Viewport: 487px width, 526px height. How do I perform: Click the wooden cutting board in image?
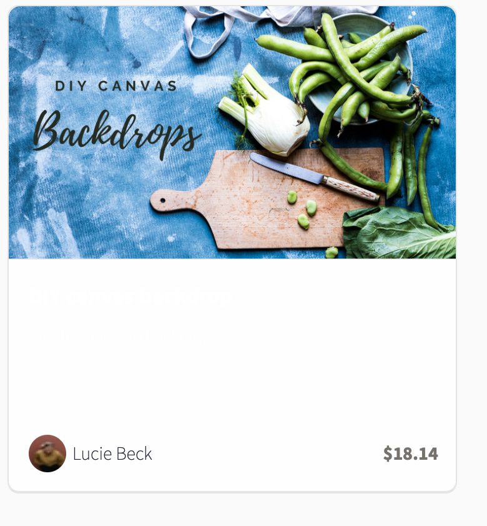click(x=268, y=200)
